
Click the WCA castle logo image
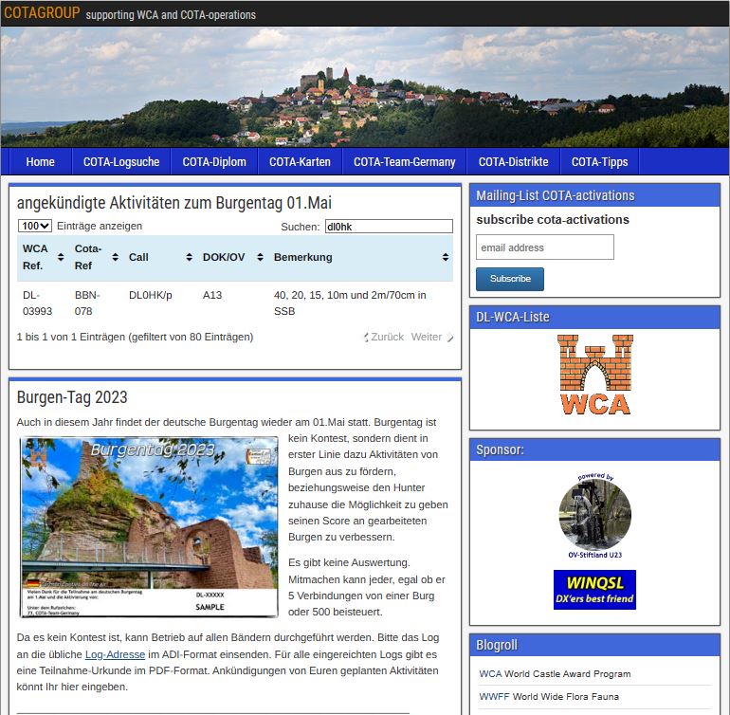click(x=594, y=375)
